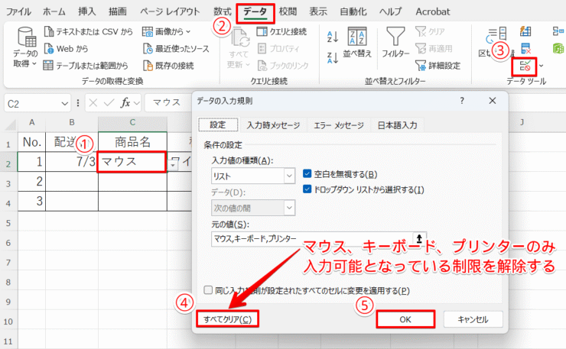Select the No. header cell A1
Image resolution: width=566 pixels, height=349 pixels.
(32, 142)
